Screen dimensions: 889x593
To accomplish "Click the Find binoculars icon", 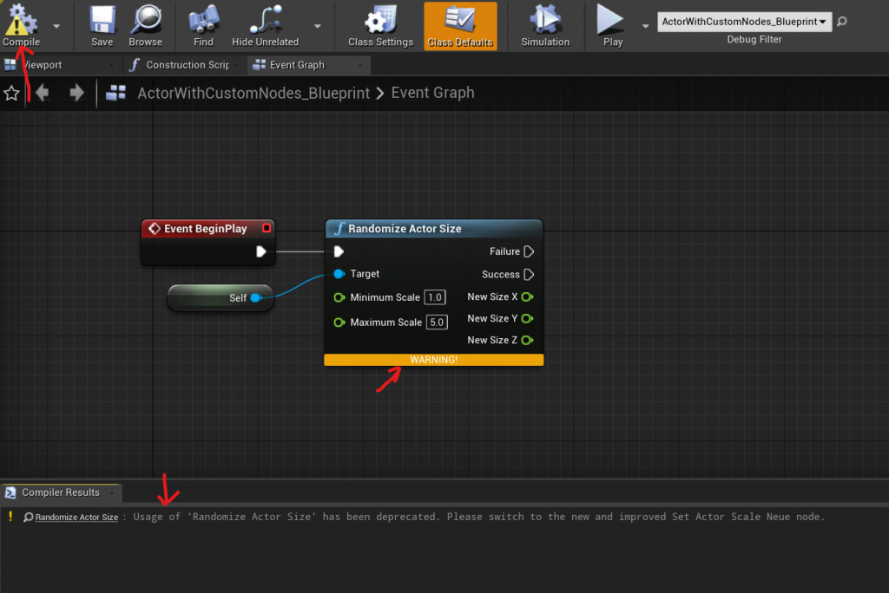I will coord(203,21).
